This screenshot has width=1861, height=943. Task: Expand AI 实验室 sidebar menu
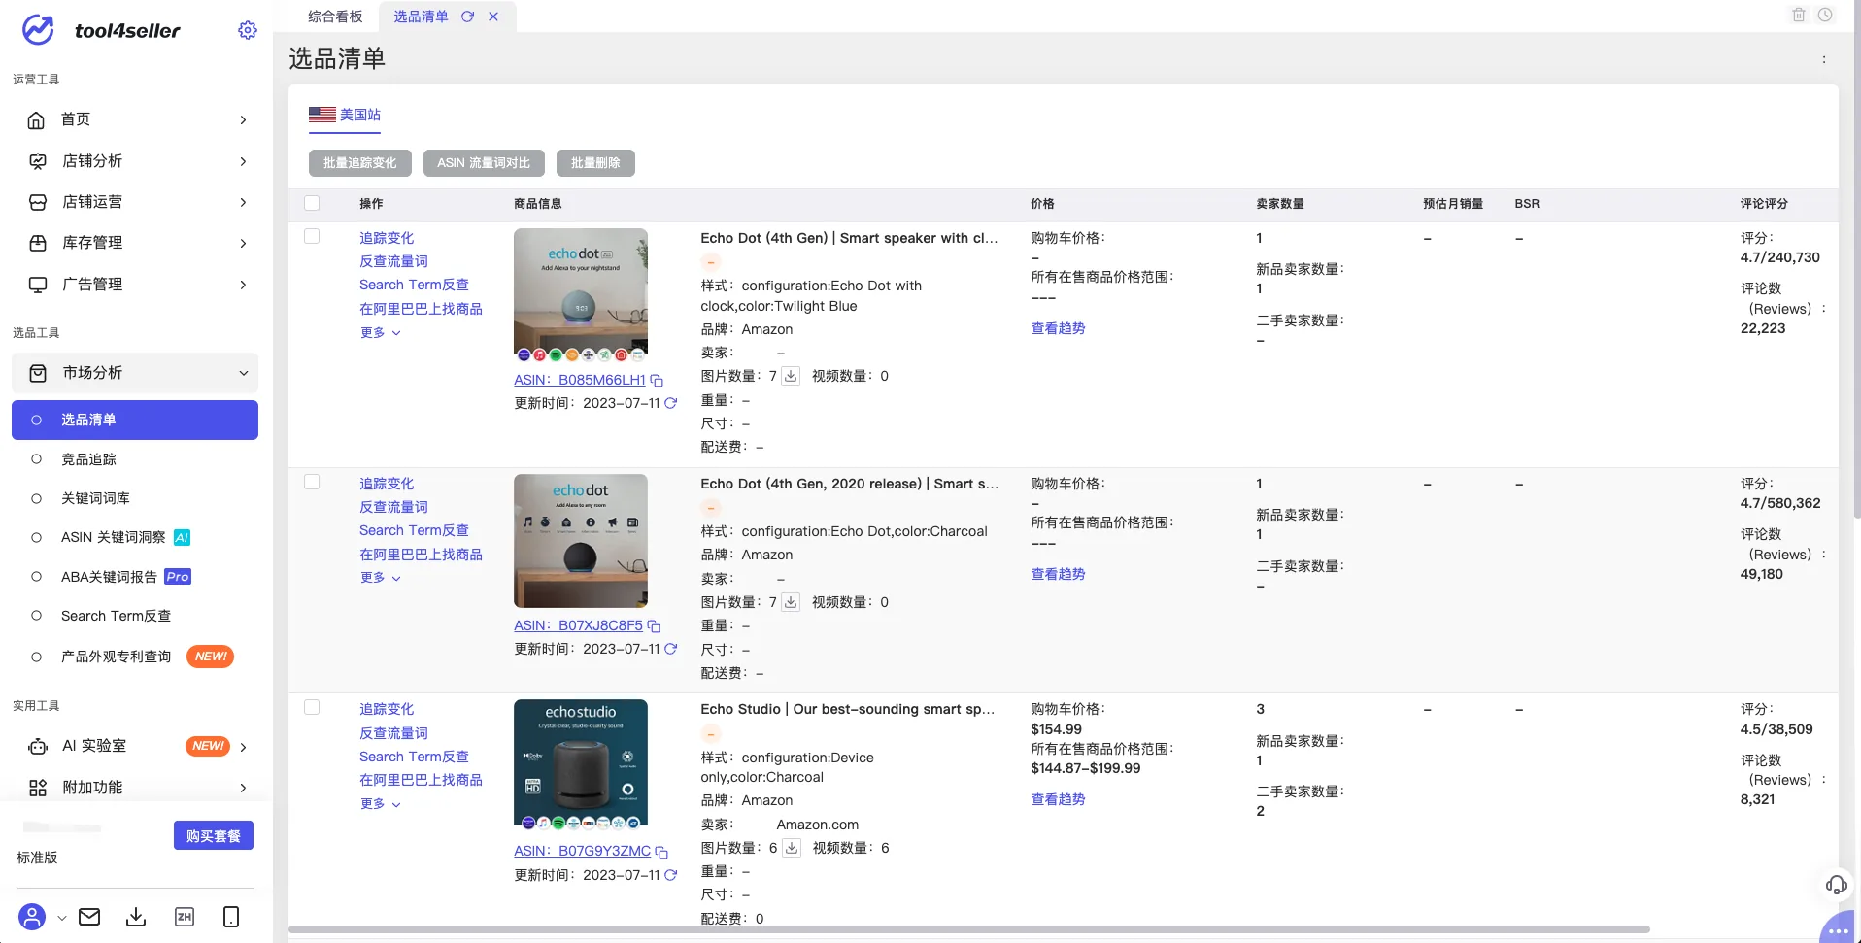tap(135, 746)
